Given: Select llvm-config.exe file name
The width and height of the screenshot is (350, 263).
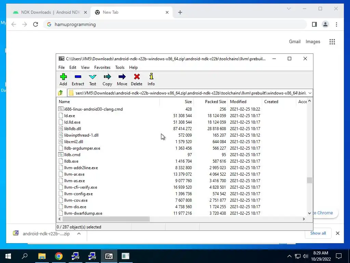Looking at the screenshot, I should [x=78, y=194].
